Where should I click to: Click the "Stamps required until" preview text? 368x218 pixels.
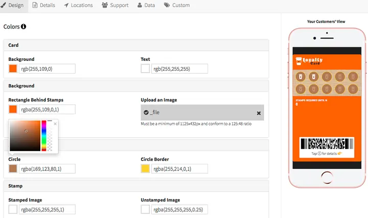coord(311,100)
